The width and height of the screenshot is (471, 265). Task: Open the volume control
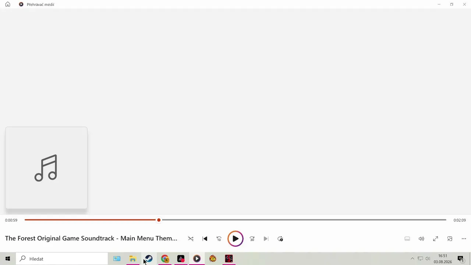pos(421,239)
